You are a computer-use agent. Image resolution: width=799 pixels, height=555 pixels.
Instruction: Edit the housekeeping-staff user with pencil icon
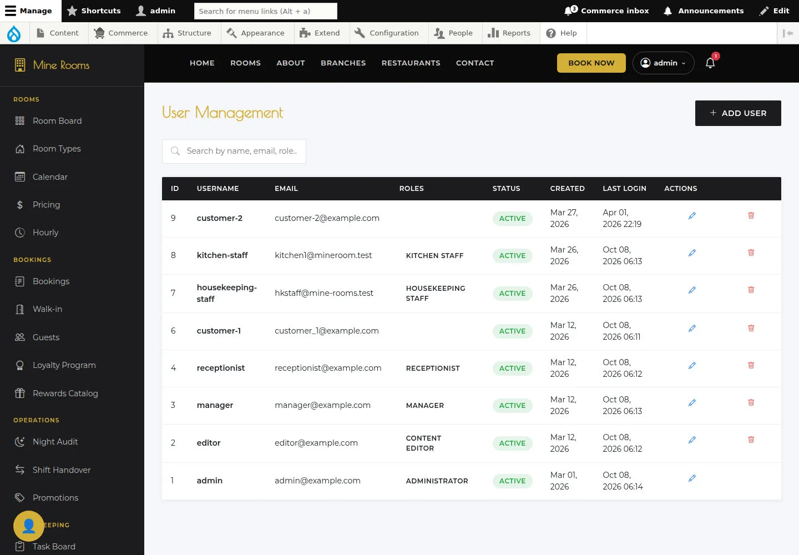pyautogui.click(x=692, y=290)
